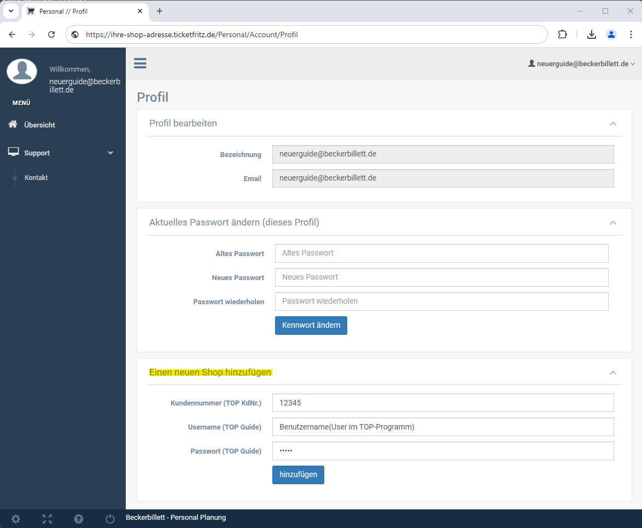Open settings gear in bottom bar

pos(15,519)
